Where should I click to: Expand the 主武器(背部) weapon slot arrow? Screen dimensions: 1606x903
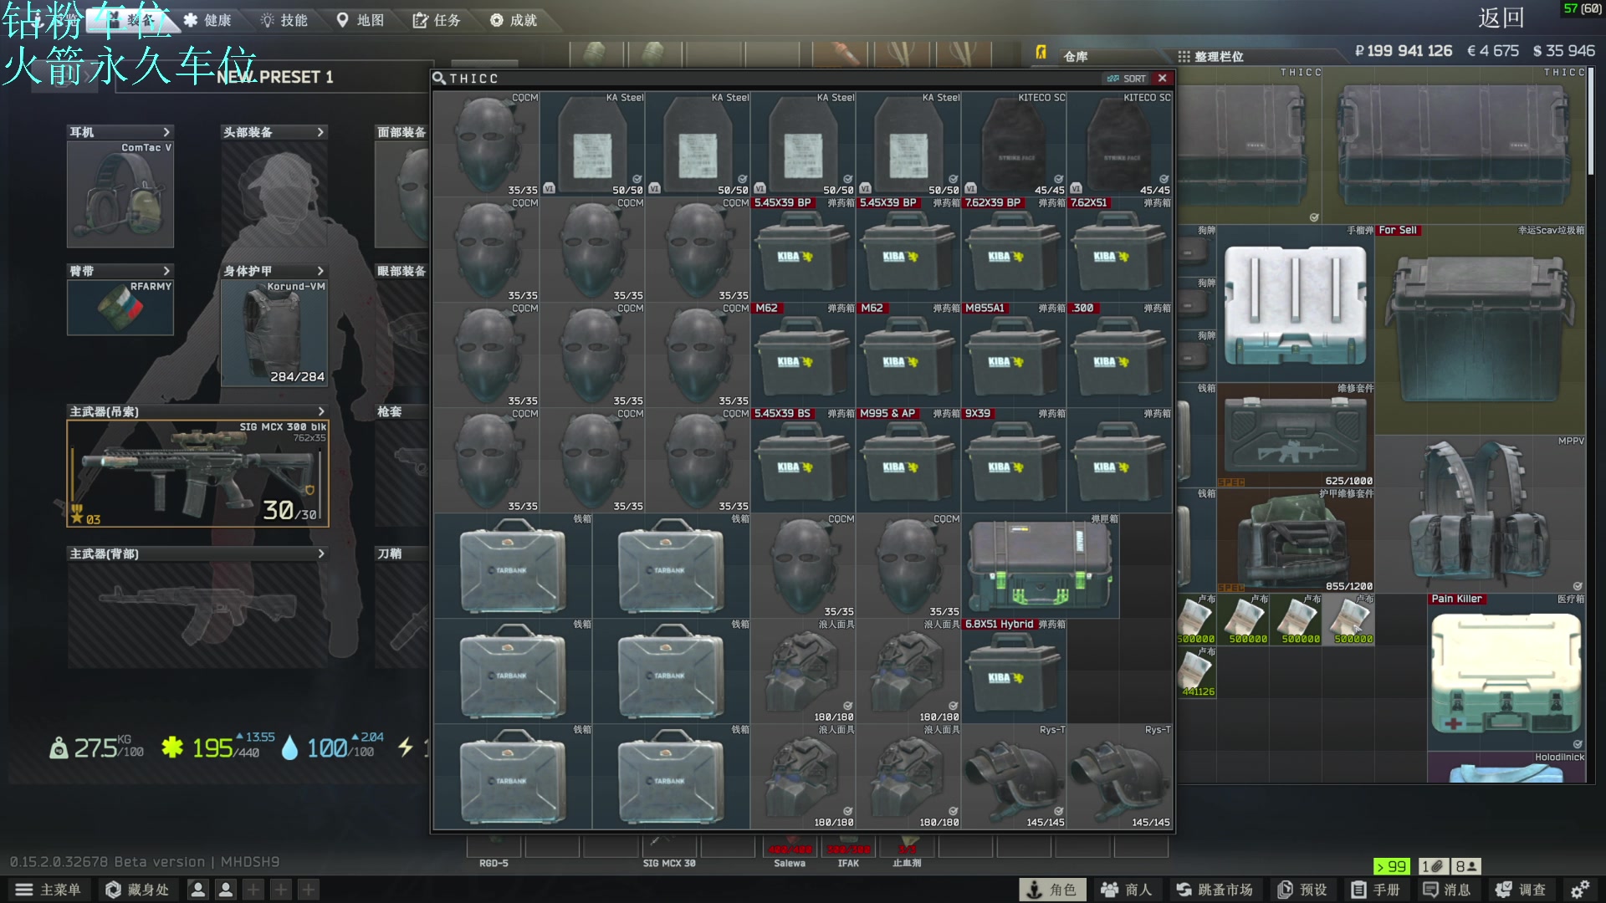tap(321, 554)
